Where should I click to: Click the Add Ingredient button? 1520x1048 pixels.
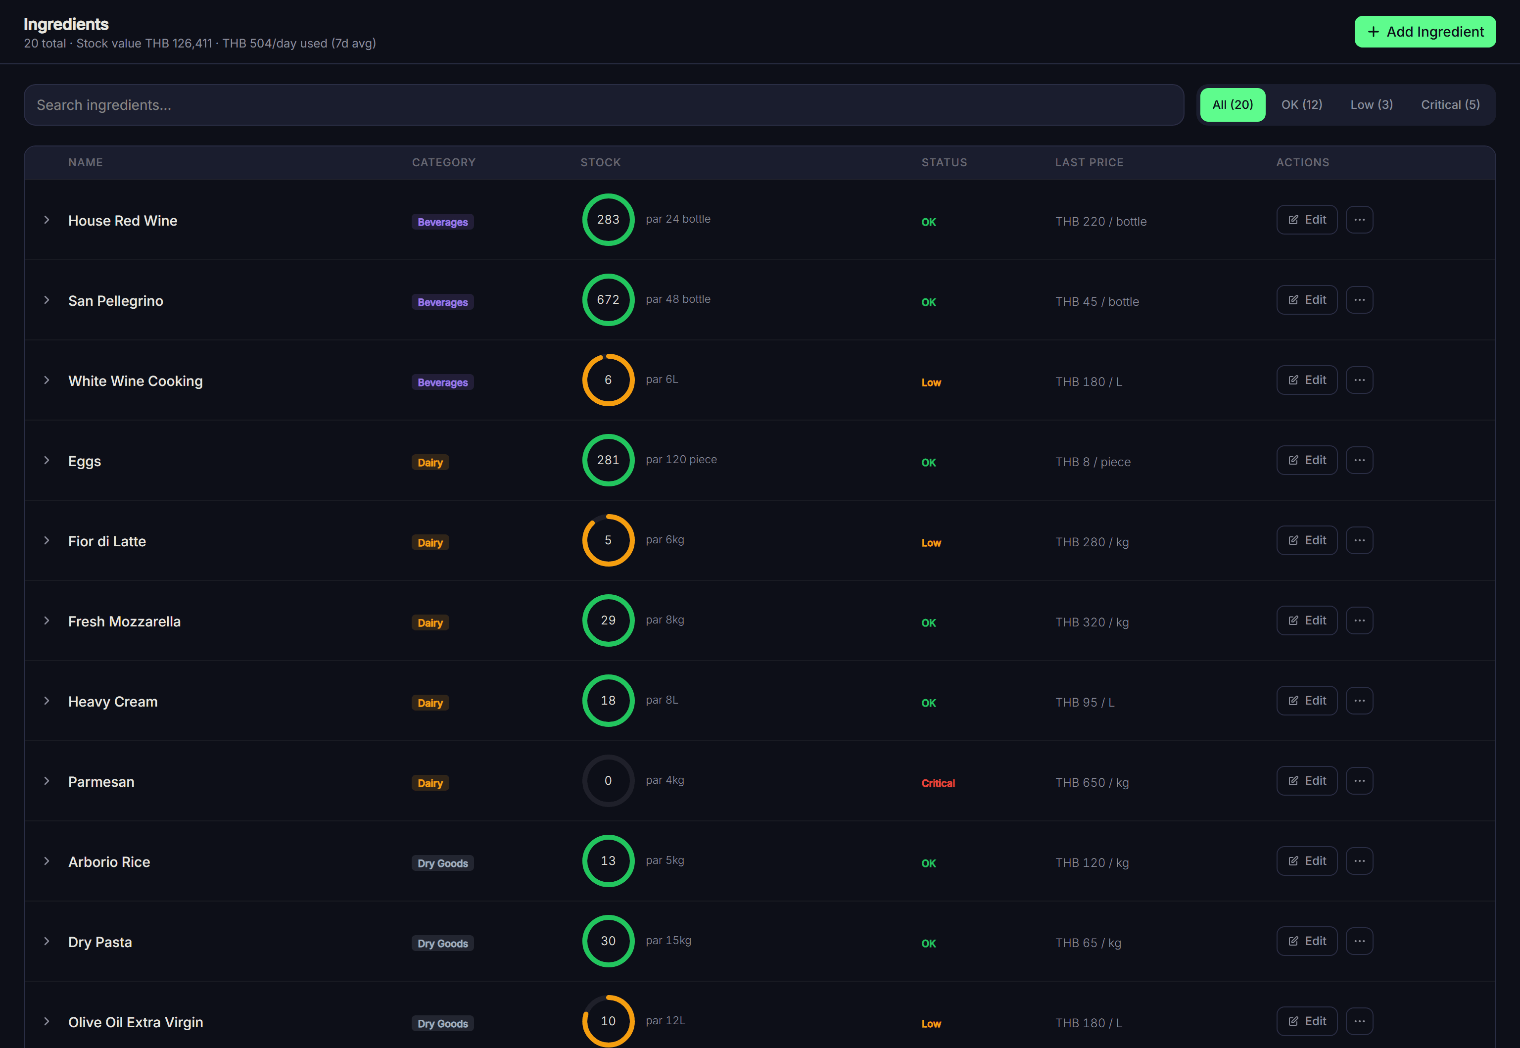1425,32
